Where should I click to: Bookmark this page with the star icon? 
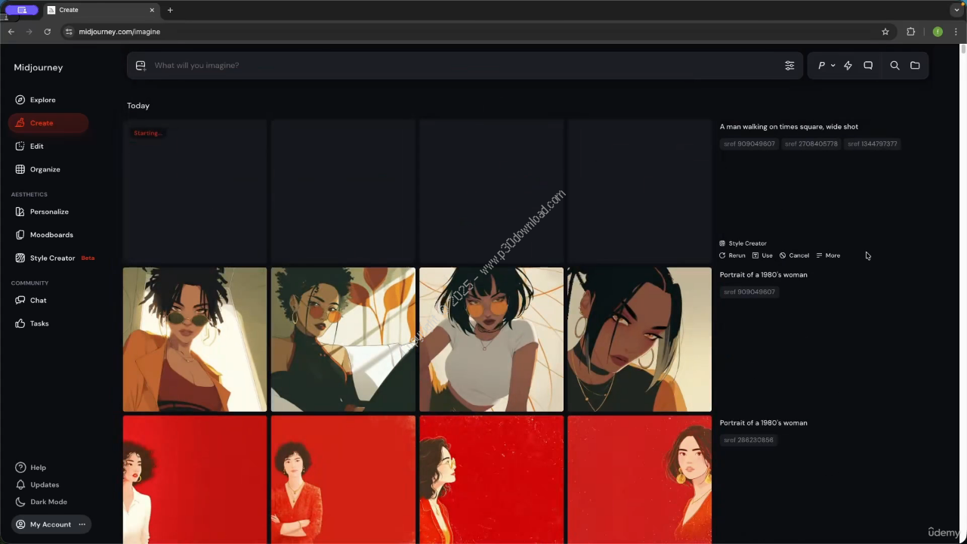[885, 32]
